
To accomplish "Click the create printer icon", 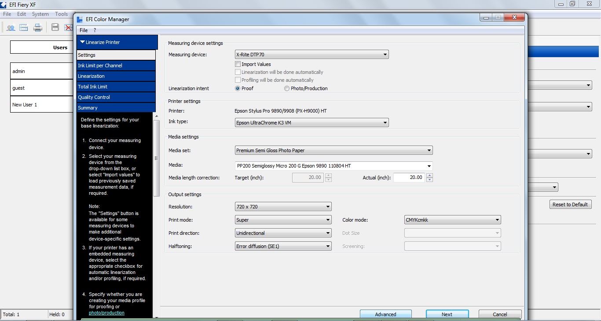I will coord(37,27).
